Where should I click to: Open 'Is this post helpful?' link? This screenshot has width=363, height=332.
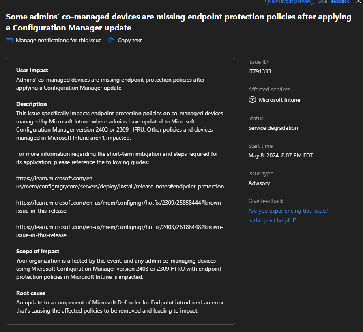(x=272, y=220)
